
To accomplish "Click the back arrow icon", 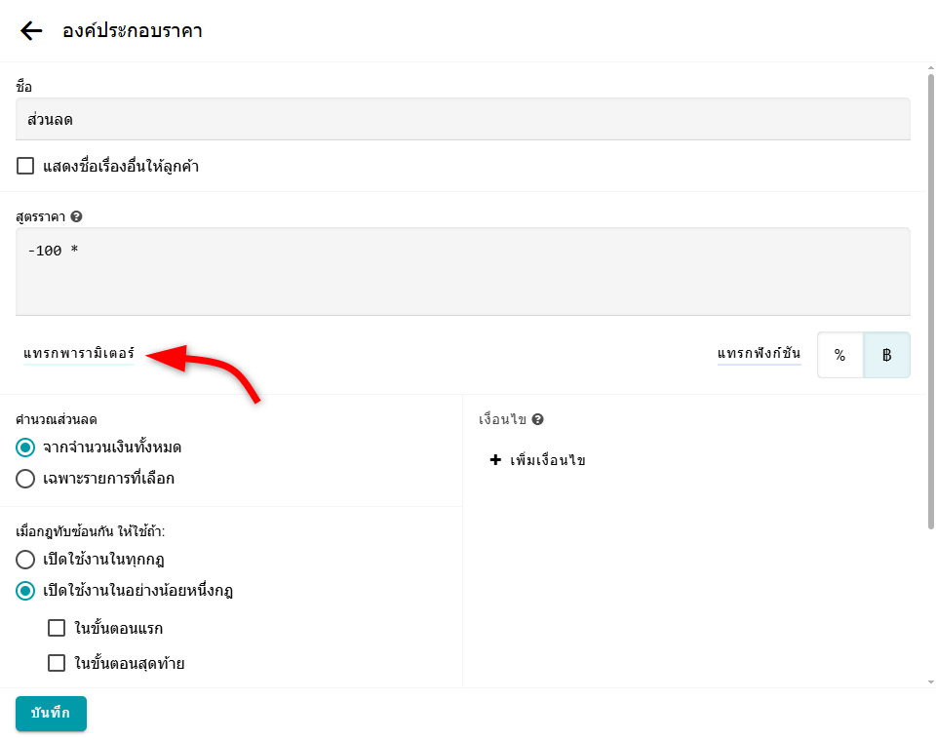I will (x=31, y=31).
